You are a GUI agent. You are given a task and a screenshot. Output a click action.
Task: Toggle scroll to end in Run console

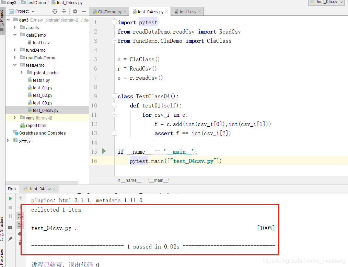pos(20,225)
